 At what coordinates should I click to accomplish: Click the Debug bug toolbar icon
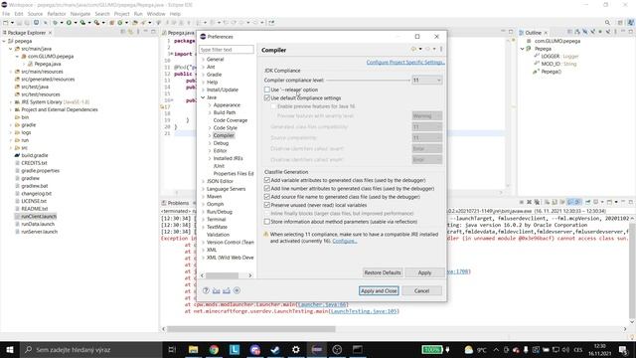(x=55, y=23)
